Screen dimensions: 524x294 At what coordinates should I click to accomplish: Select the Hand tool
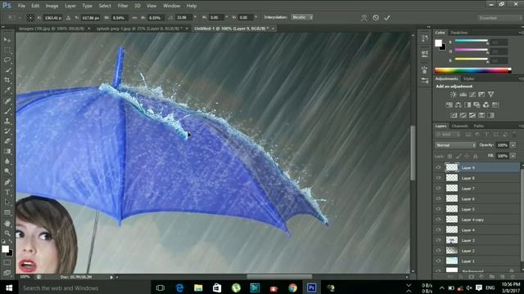pyautogui.click(x=7, y=223)
